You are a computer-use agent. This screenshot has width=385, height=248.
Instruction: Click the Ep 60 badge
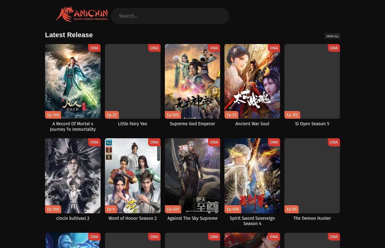tap(292, 209)
